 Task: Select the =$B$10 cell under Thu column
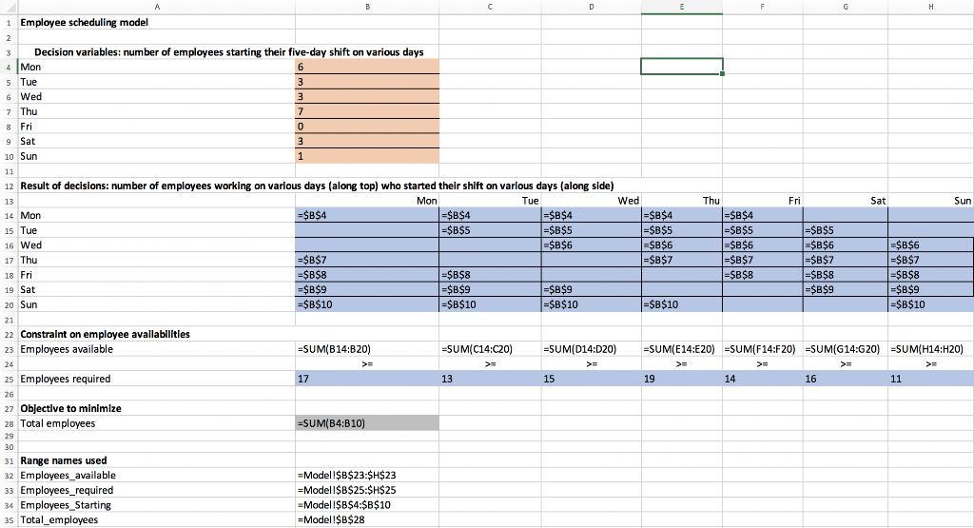[x=681, y=305]
